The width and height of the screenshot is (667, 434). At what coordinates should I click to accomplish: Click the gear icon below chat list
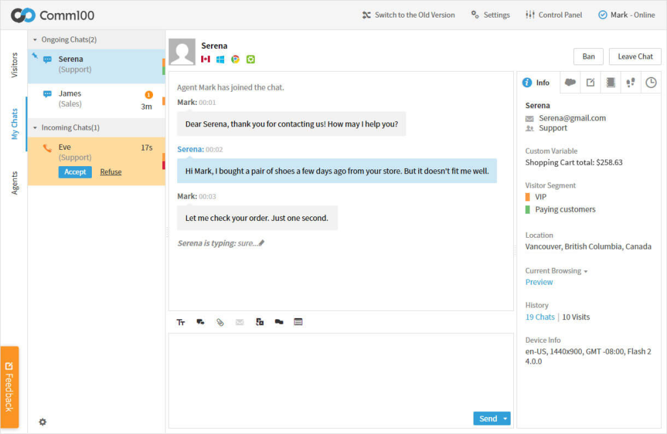coord(43,422)
